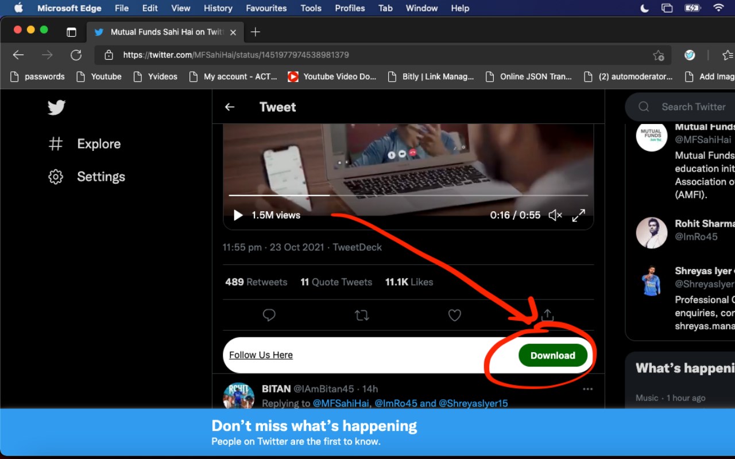Open the Youtube bookmark
The height and width of the screenshot is (459, 735).
pyautogui.click(x=99, y=76)
